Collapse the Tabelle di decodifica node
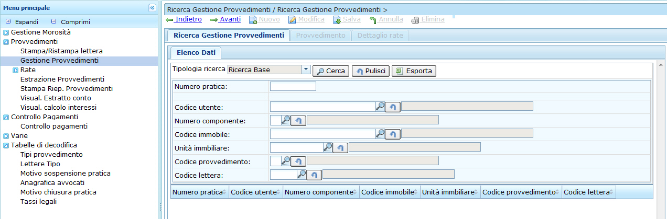Viewport: 667px width, 219px height. click(6, 145)
